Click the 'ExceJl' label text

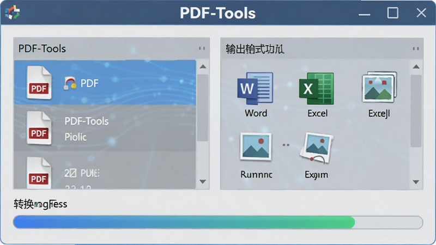[379, 113]
